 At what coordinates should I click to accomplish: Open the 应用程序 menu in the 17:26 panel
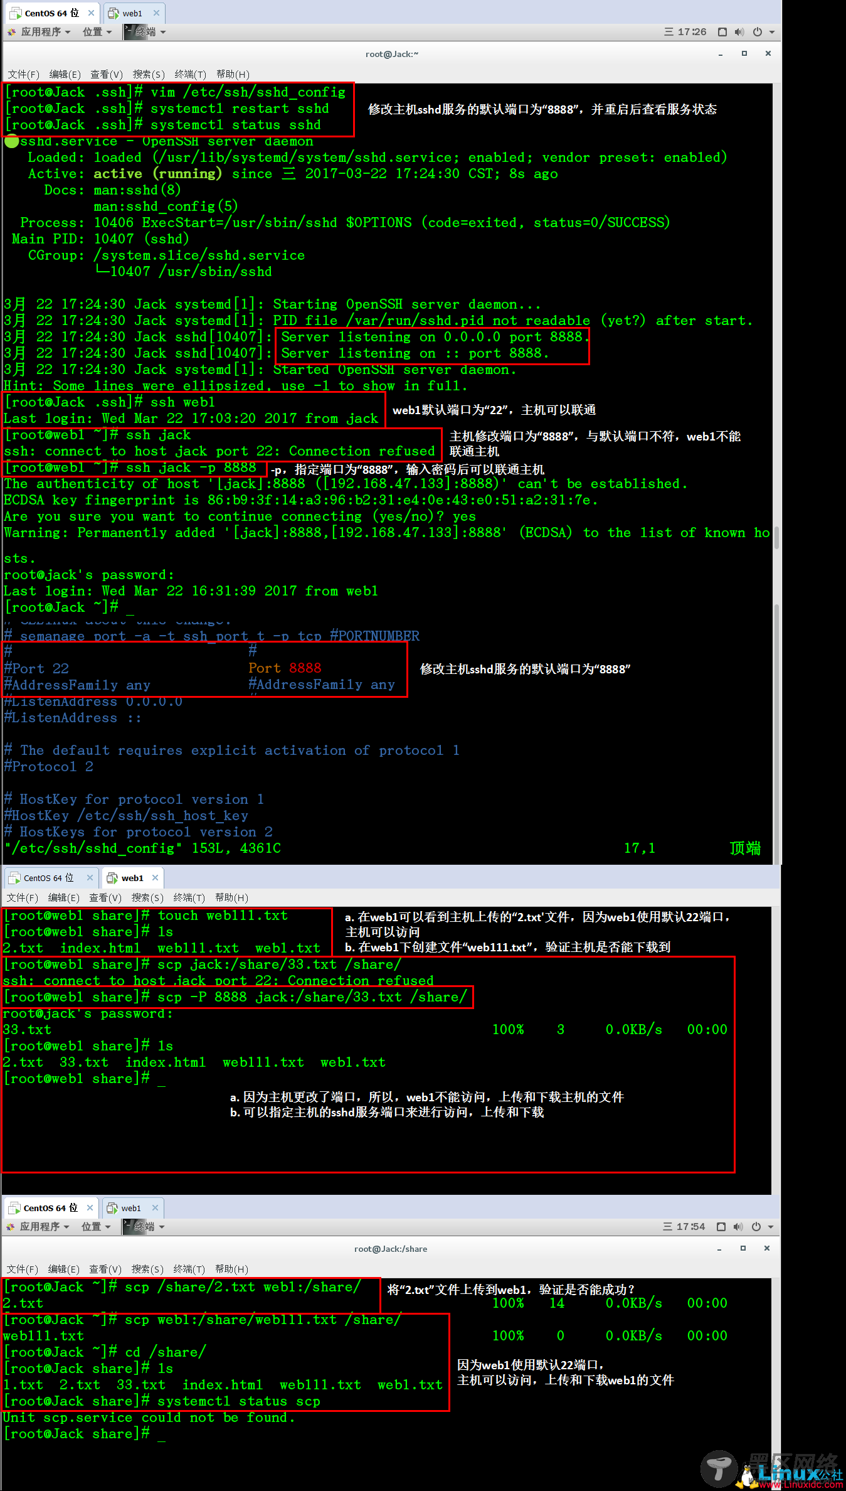coord(45,32)
